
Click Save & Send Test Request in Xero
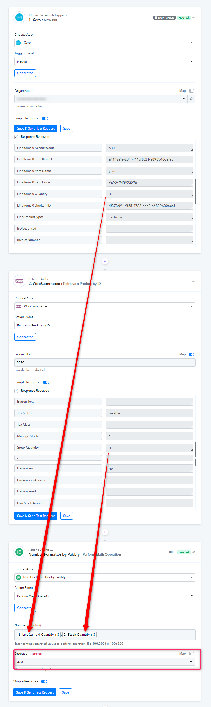click(x=36, y=129)
